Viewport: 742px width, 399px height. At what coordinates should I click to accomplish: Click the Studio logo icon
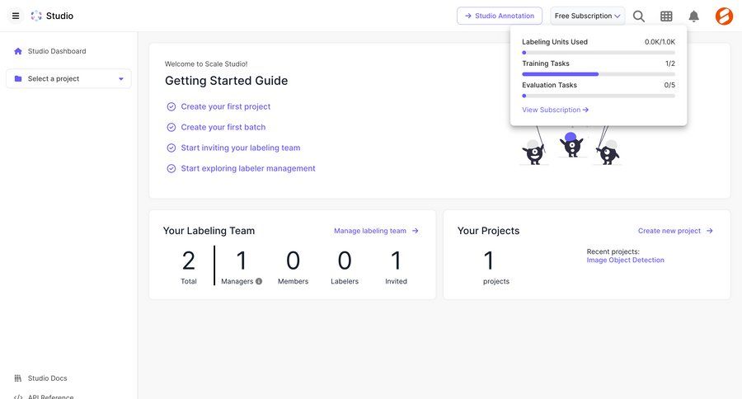pos(36,16)
